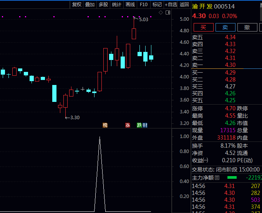Click the green 主力净额 bar indicator

pos(232,178)
